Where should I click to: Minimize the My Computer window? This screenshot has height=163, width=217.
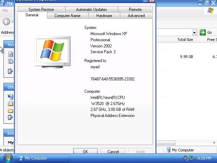click(x=200, y=3)
